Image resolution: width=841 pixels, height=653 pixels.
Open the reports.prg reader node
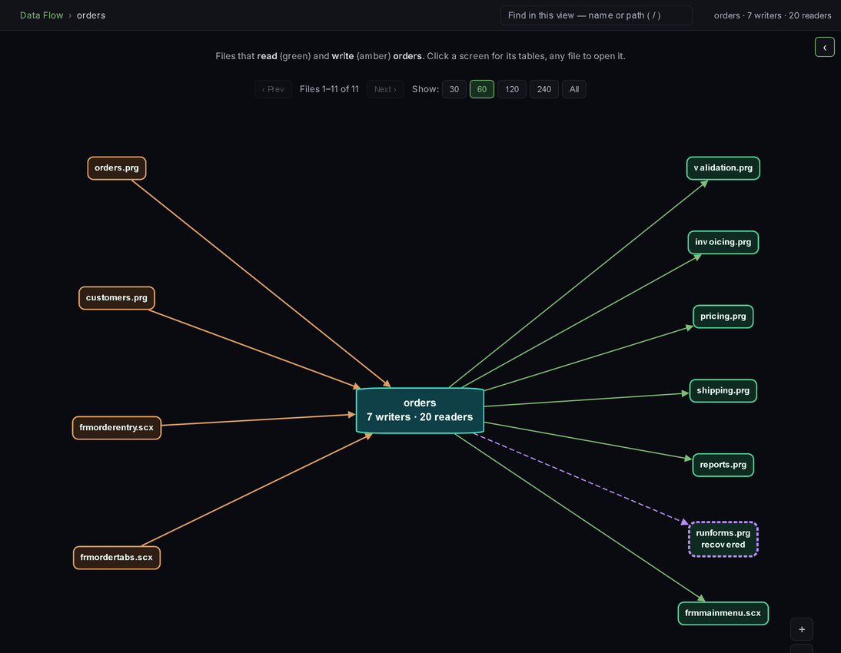723,465
